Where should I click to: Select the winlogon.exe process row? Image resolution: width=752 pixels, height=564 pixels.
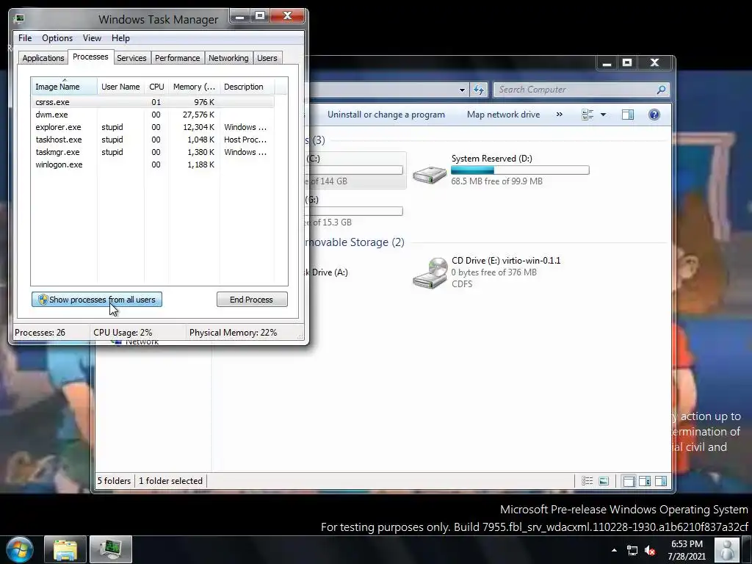[153, 164]
